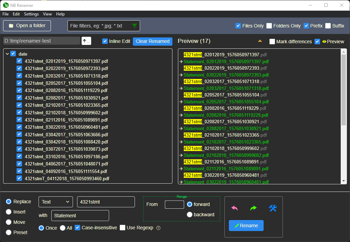Enable Use Regexp checkbox

[x=122, y=228]
